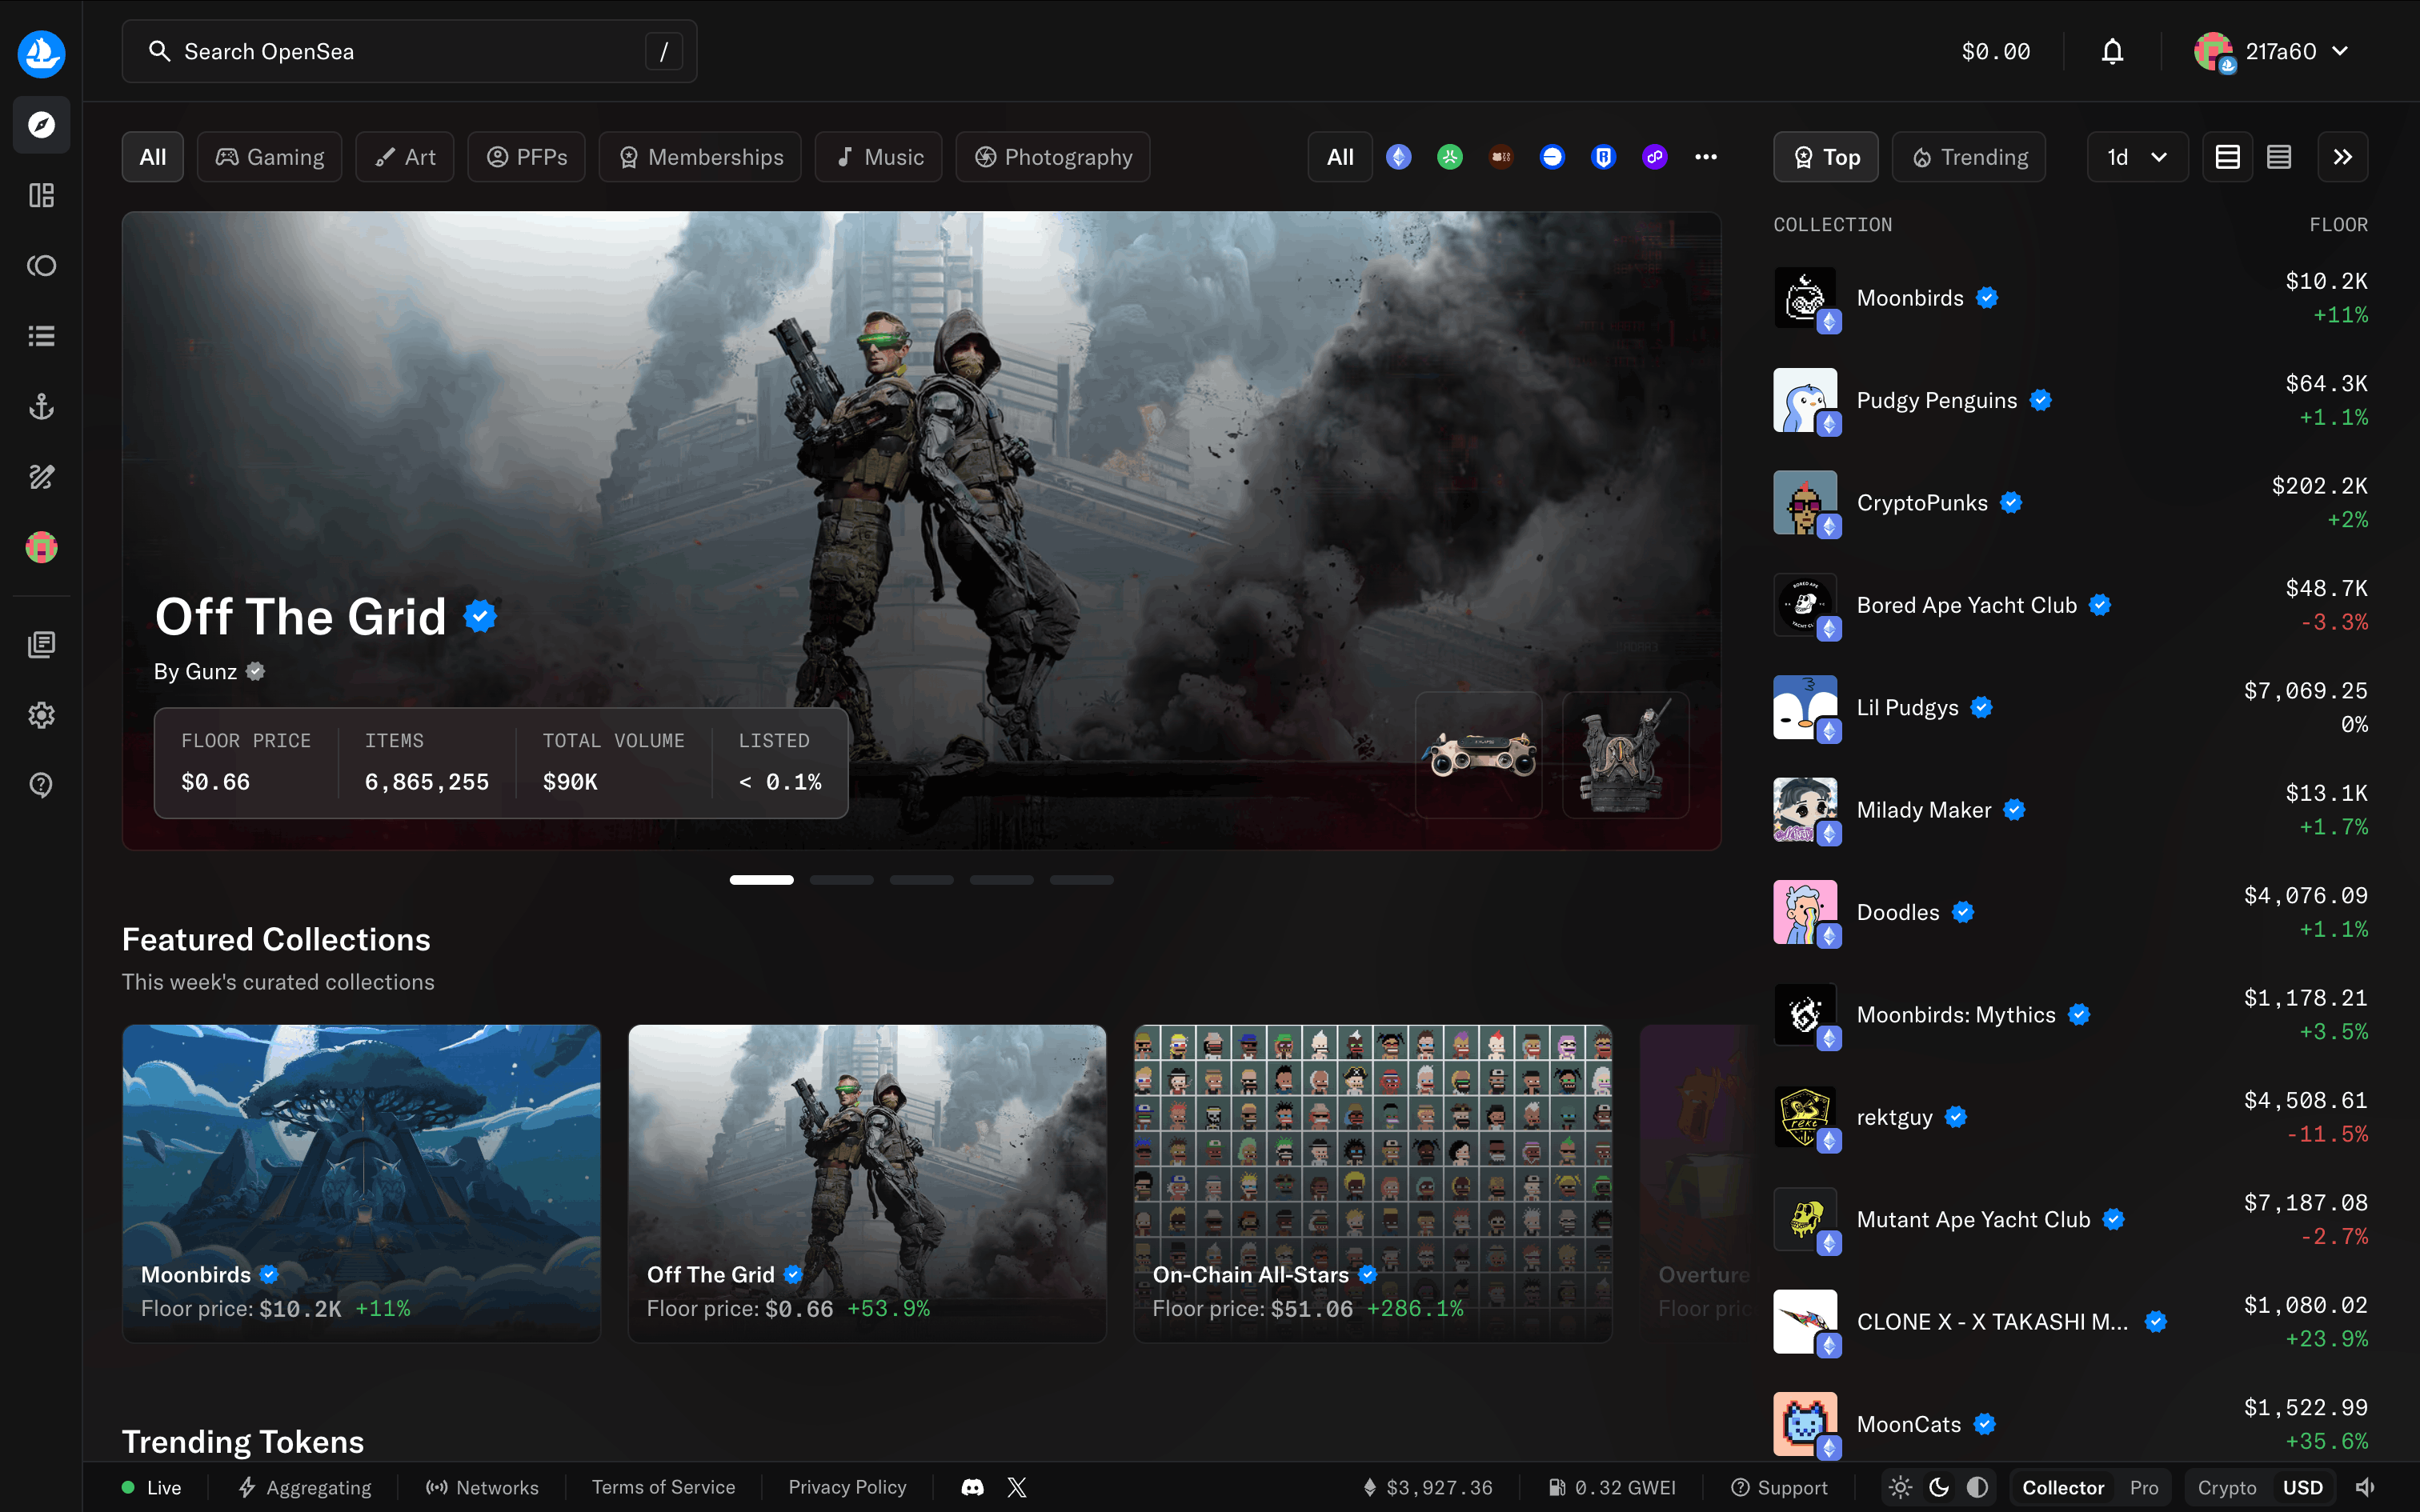Enable light theme sun icon
This screenshot has height=1512, width=2420.
1901,1487
